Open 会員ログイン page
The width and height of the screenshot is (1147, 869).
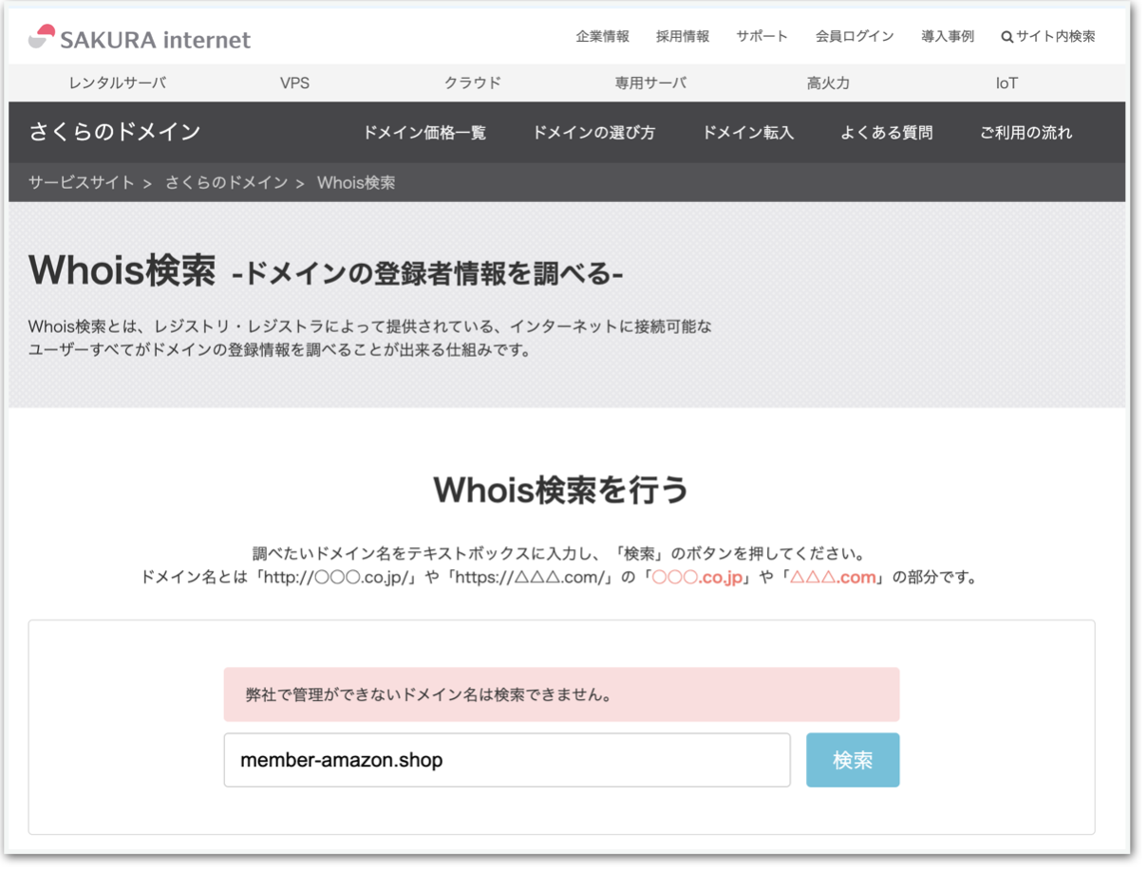855,37
